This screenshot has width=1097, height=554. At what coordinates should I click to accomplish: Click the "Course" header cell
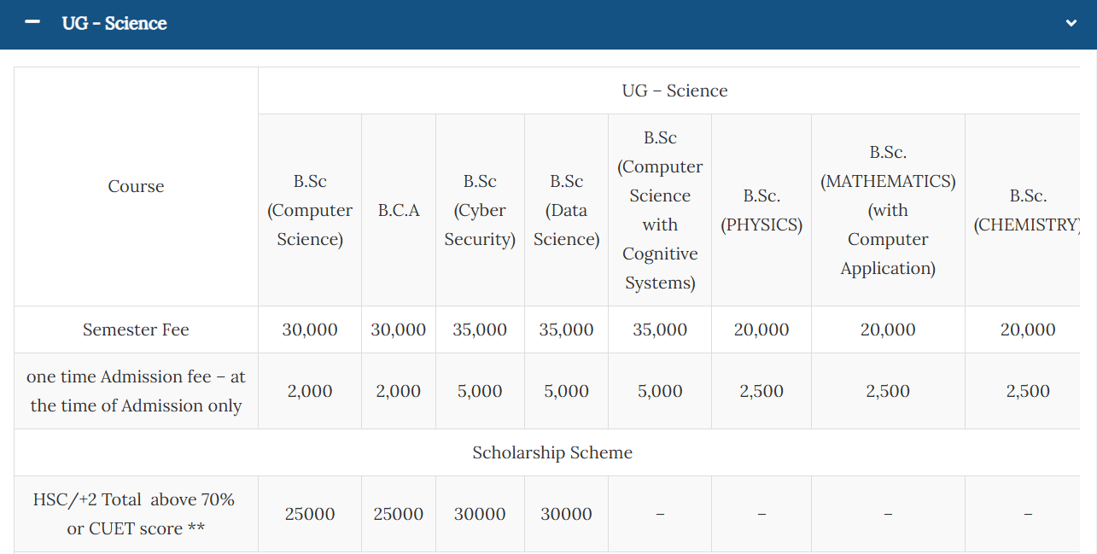click(136, 186)
